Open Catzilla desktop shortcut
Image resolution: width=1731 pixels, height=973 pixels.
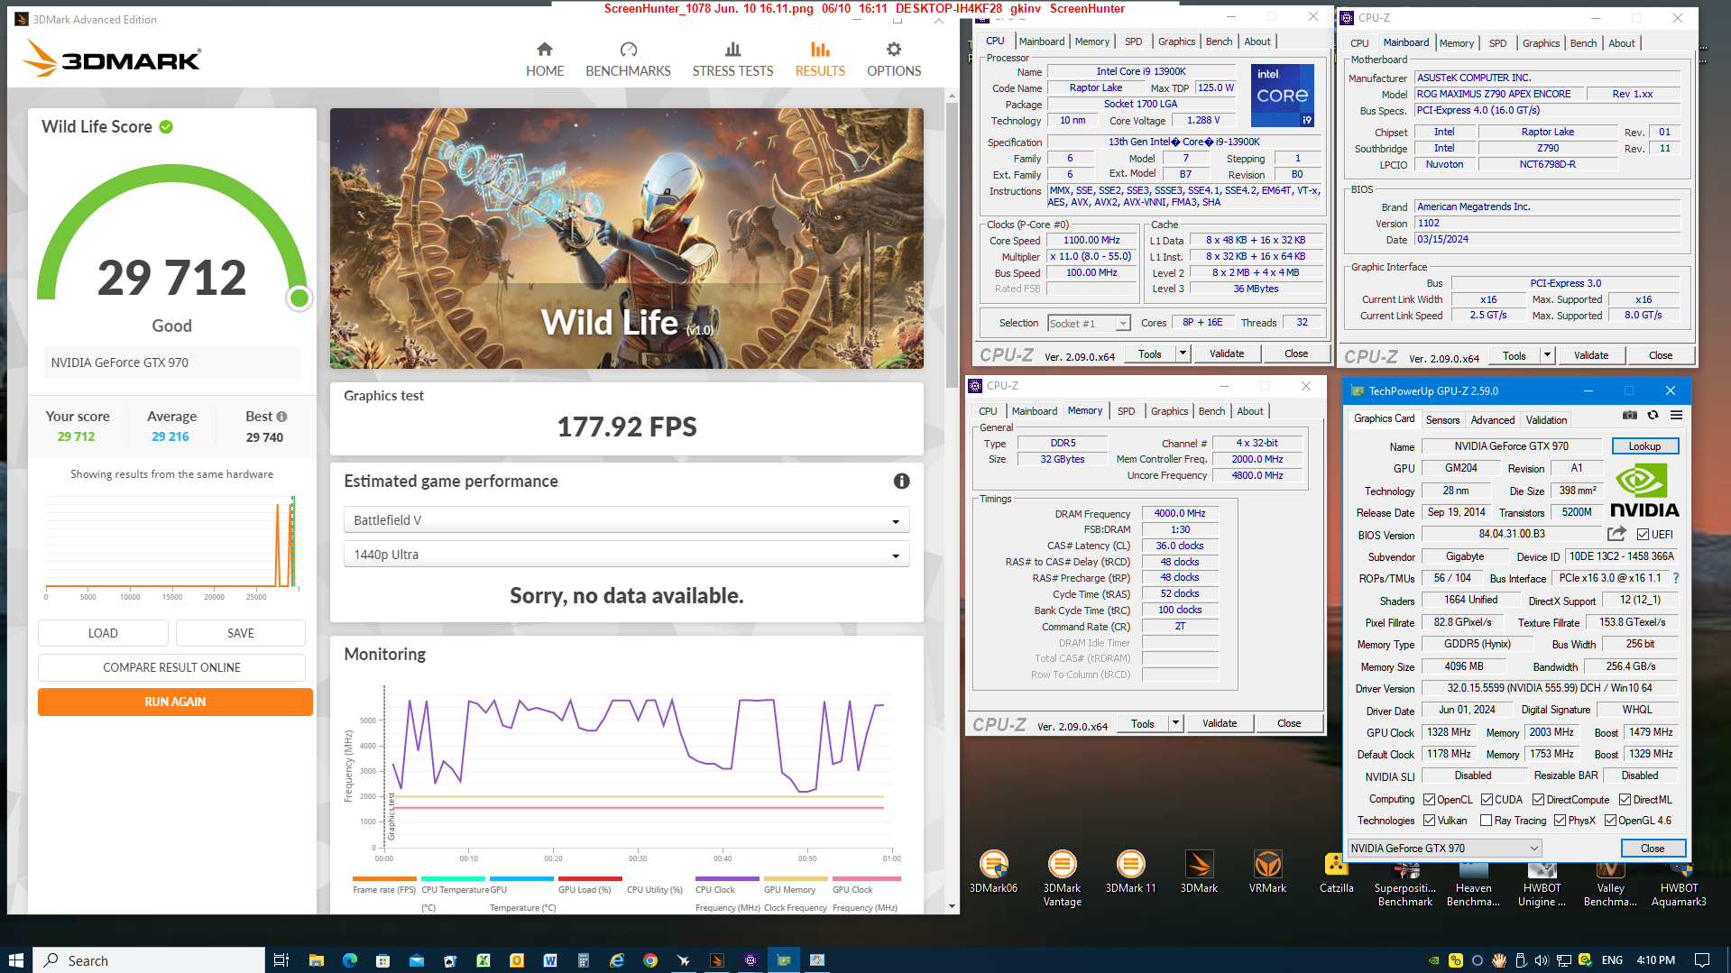tap(1336, 873)
